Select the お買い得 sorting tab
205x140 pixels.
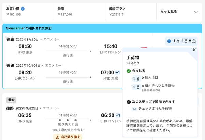coord(27,12)
